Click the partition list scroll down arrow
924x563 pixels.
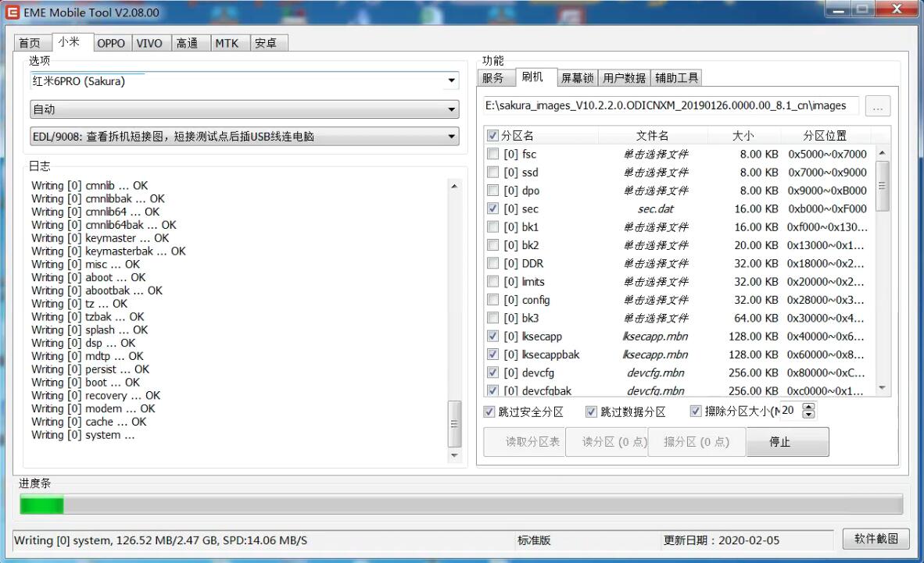click(882, 387)
